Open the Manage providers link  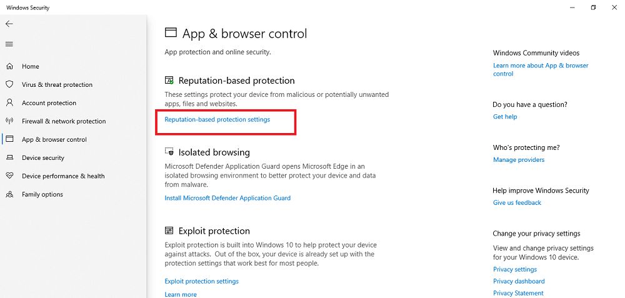[519, 160]
